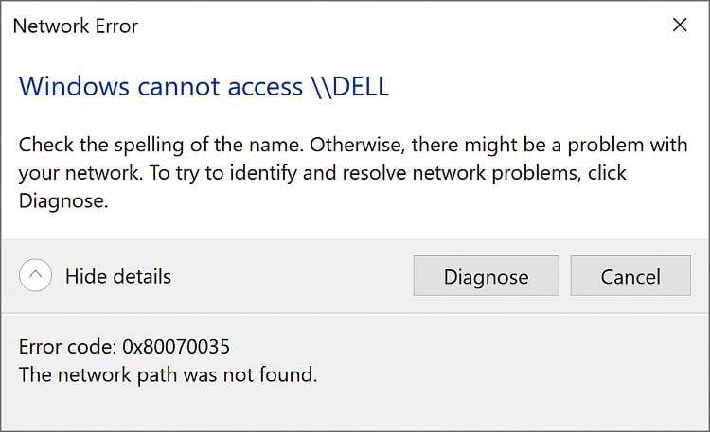Click blank space between Hide details and Diagnose
This screenshot has height=432, width=710.
[293, 276]
